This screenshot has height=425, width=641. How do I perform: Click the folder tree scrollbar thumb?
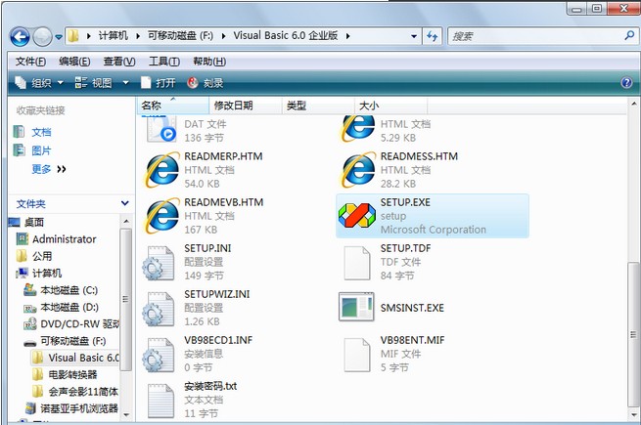[x=125, y=299]
